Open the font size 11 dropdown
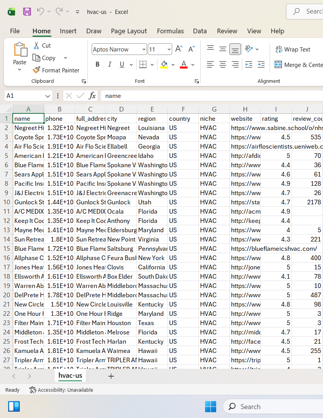The image size is (323, 418). (169, 49)
